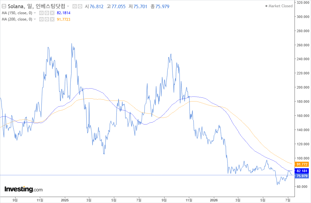
Task: Open Solana series settings gear
Action: [80, 7]
